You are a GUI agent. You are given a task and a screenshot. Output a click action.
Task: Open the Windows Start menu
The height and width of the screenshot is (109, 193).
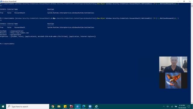[x=3, y=106]
